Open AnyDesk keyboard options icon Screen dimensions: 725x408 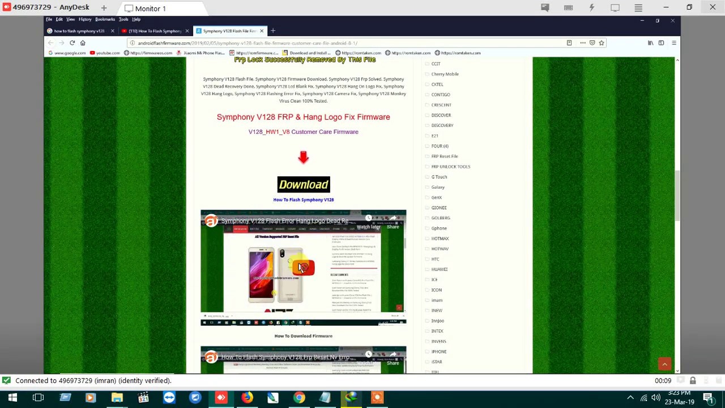pyautogui.click(x=568, y=8)
